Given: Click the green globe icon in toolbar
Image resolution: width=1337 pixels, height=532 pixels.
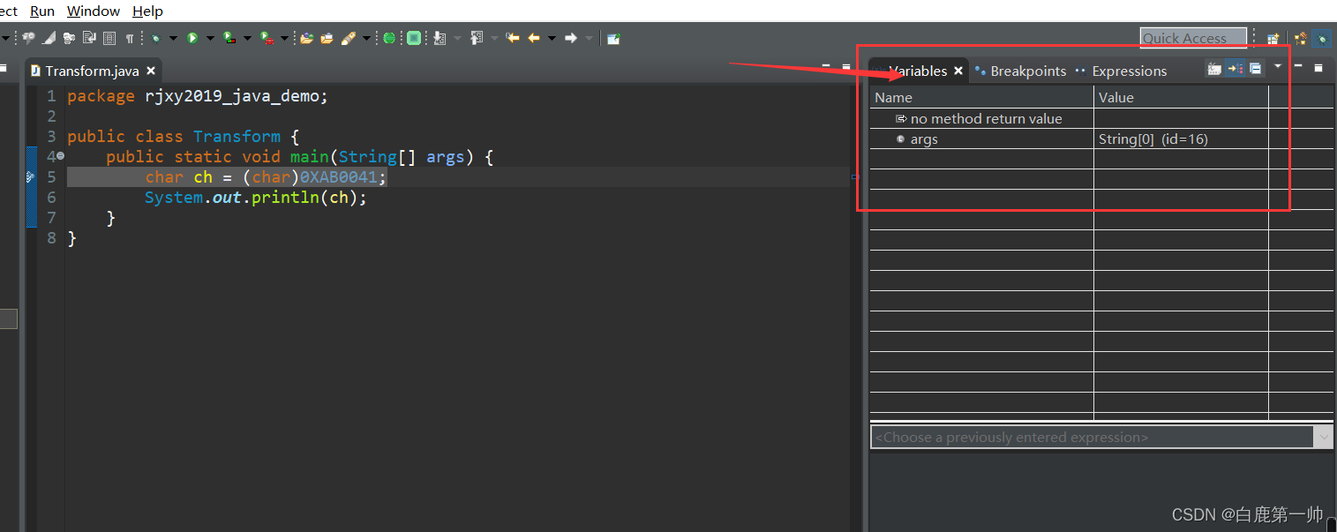Looking at the screenshot, I should [388, 38].
